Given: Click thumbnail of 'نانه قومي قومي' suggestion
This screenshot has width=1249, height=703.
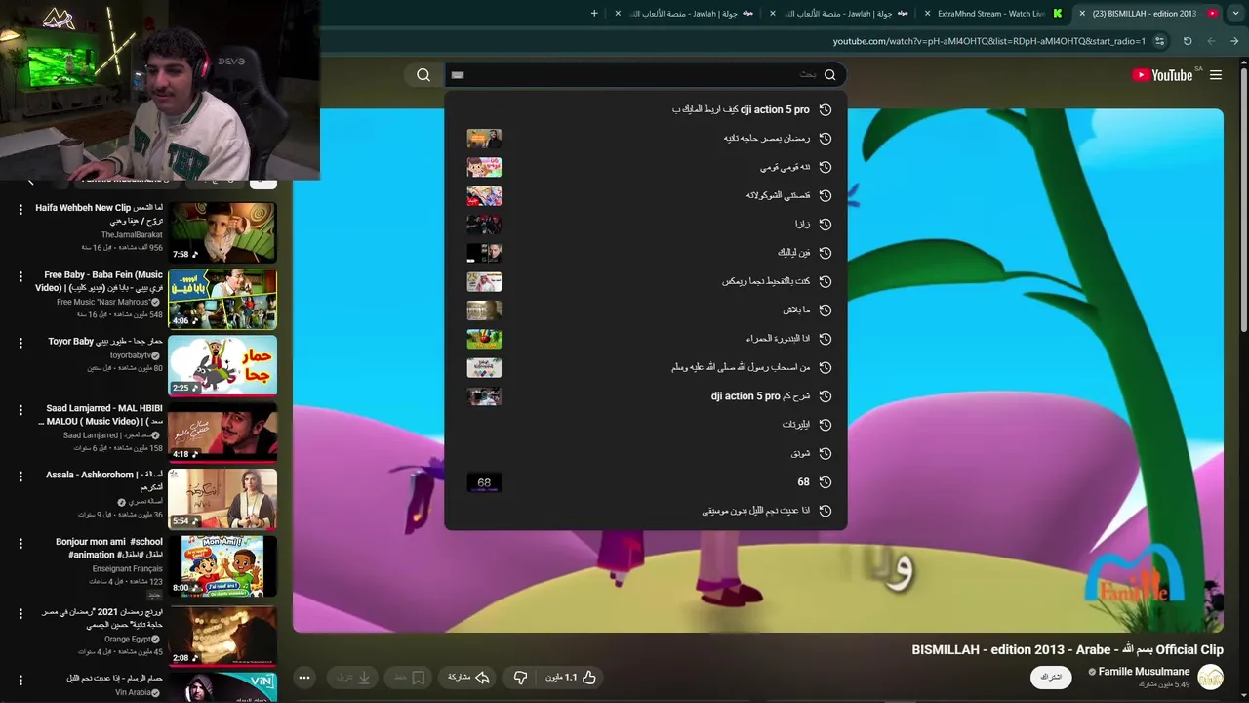Looking at the screenshot, I should (x=484, y=167).
